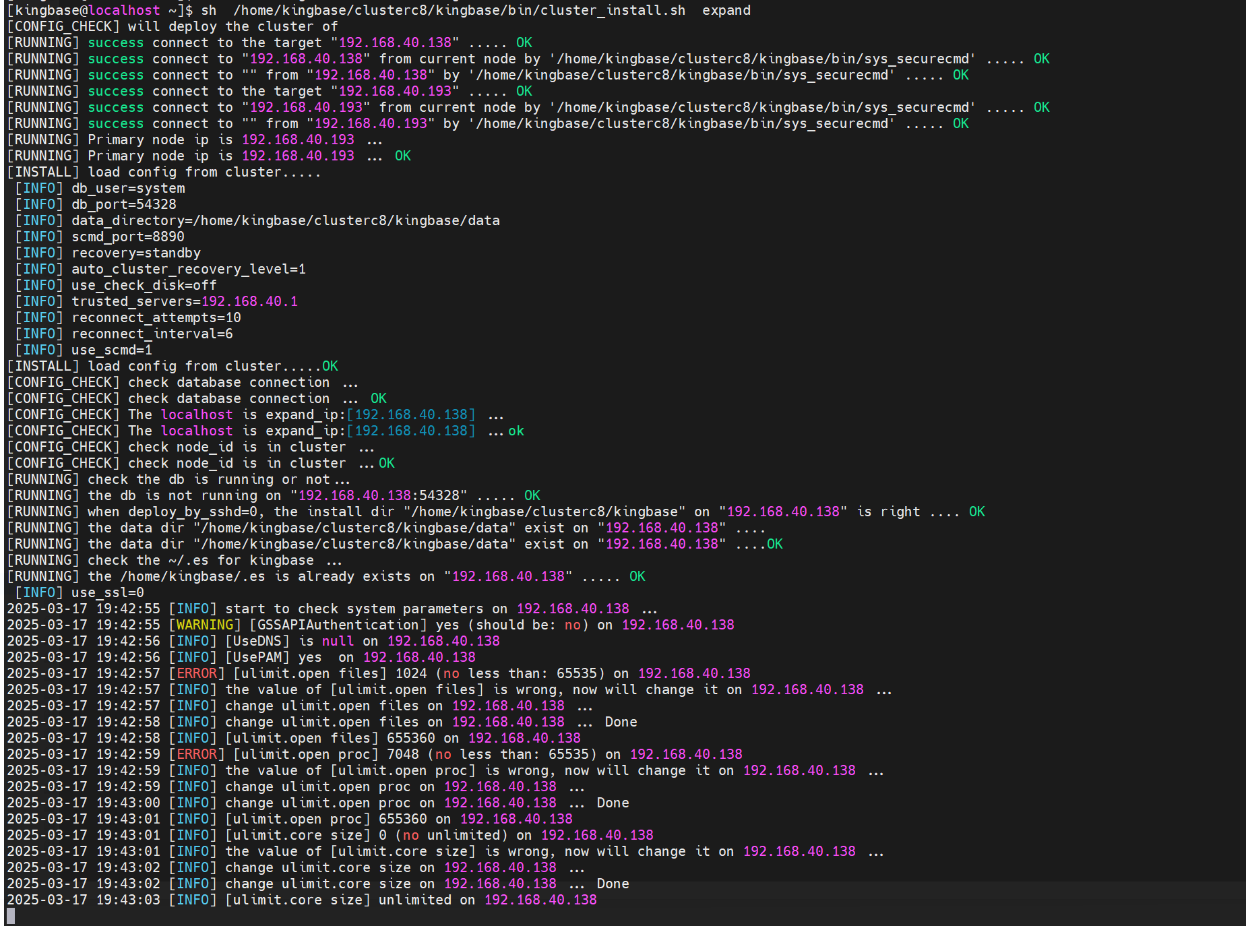The height and width of the screenshot is (926, 1246).
Task: Click the reconnect_interval=6 line
Action: pyautogui.click(x=152, y=334)
